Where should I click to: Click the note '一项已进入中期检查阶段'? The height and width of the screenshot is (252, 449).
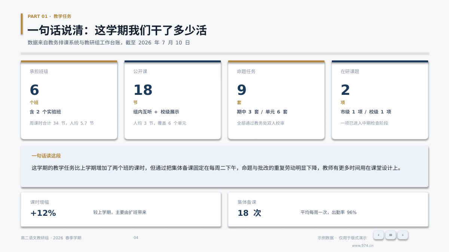pyautogui.click(x=364, y=123)
